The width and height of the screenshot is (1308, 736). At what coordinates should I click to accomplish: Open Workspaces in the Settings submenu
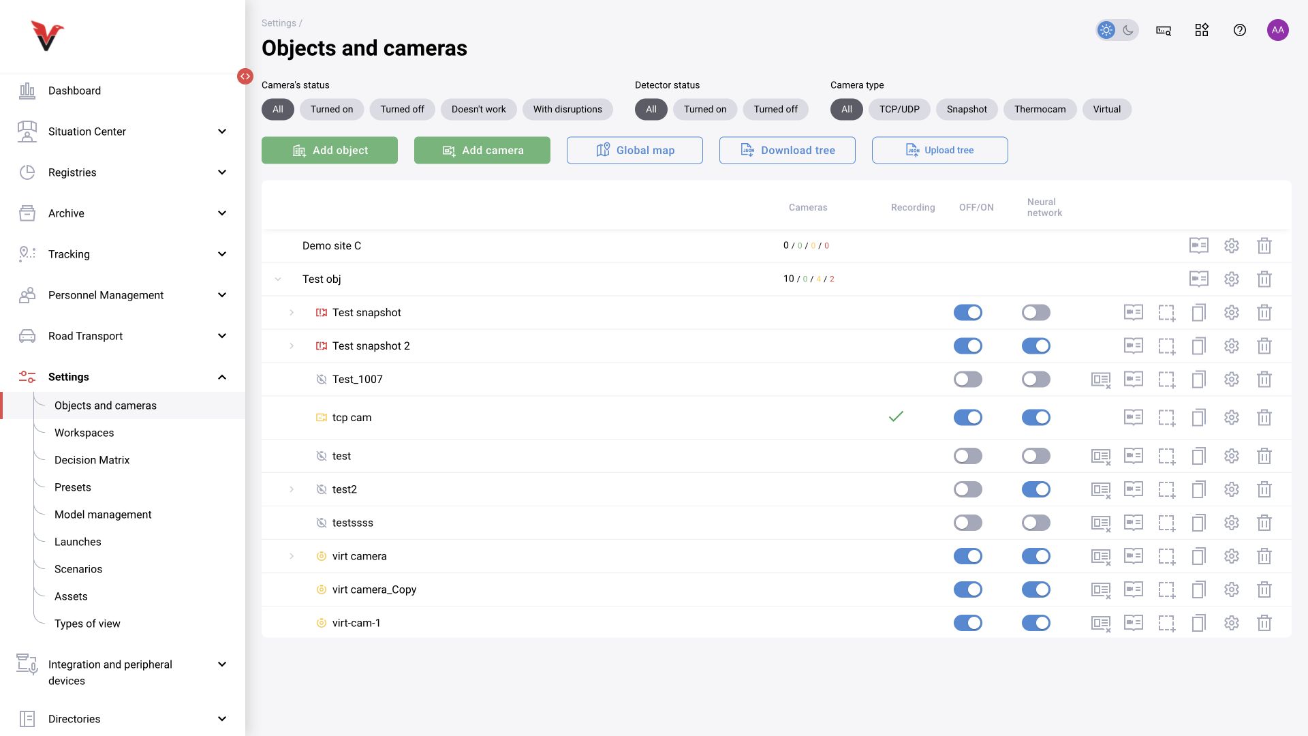[84, 433]
